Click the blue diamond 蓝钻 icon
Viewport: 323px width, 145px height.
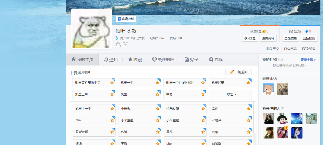point(306,31)
